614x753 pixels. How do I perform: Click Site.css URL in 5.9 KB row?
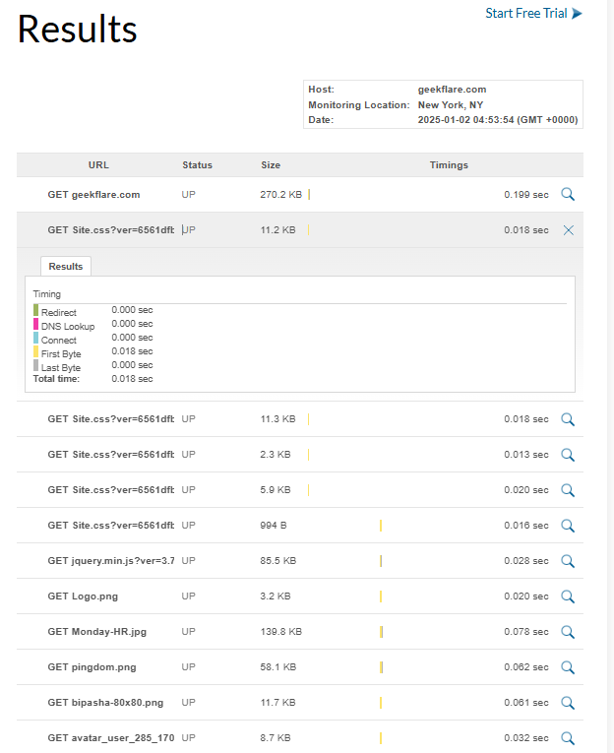pos(111,490)
